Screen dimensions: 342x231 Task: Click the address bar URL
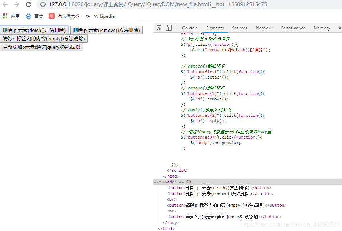158,4
